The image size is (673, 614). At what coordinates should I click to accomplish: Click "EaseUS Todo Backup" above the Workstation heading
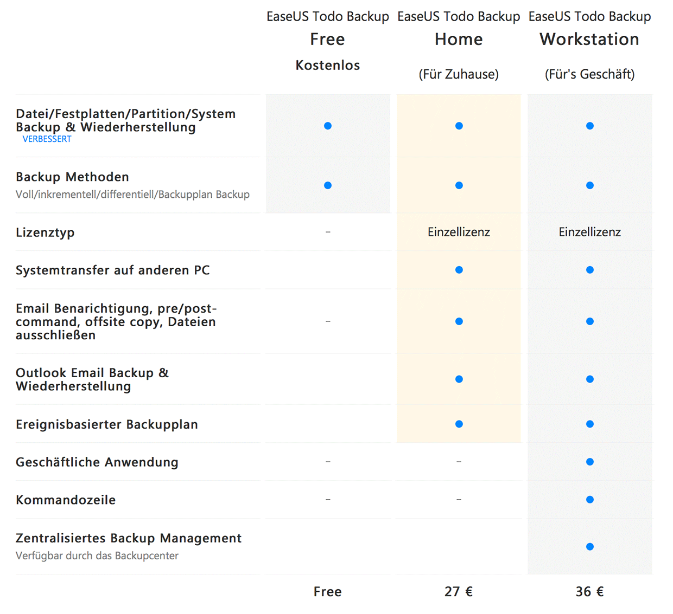[x=590, y=17]
